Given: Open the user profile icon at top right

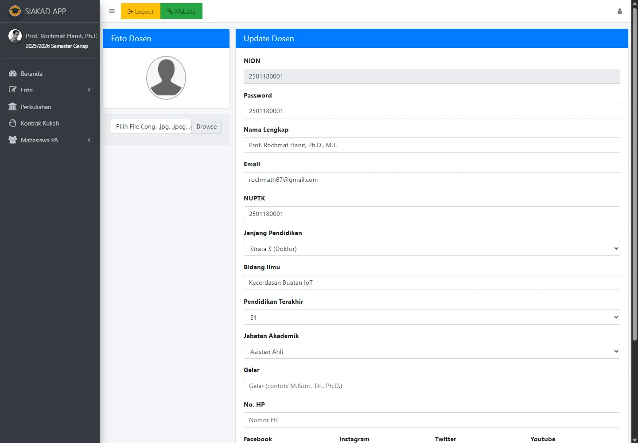Looking at the screenshot, I should pyautogui.click(x=619, y=12).
